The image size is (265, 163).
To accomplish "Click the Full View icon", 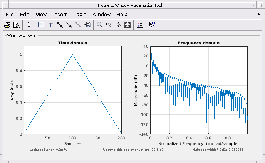I will click(127, 25).
